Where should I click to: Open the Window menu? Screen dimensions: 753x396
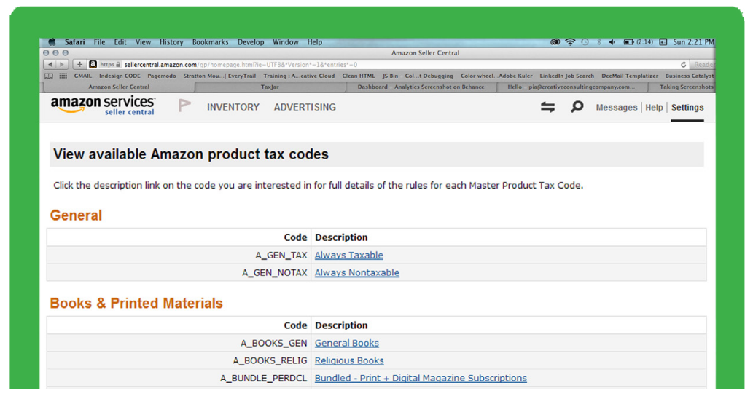[x=286, y=42]
